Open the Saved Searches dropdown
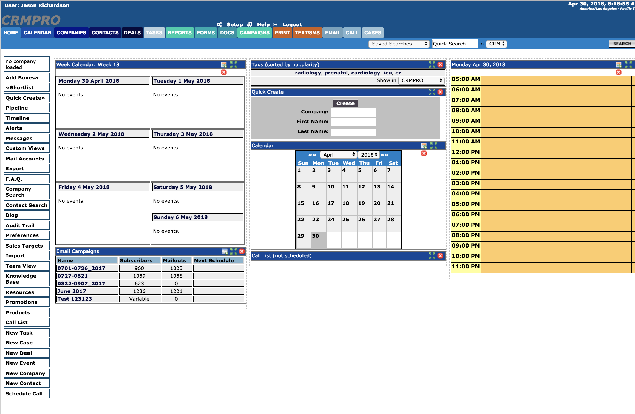The height and width of the screenshot is (414, 635). pyautogui.click(x=399, y=44)
